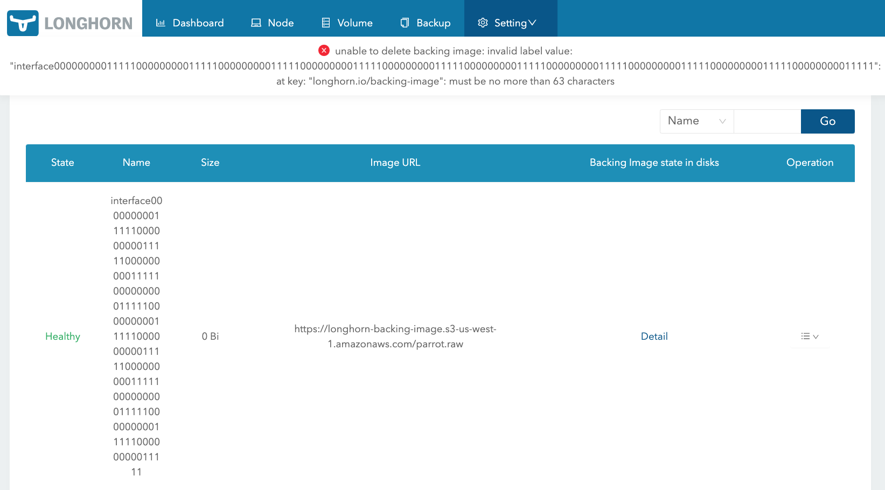Expand the Operation menu for the backing image
The image size is (885, 490).
pos(809,336)
